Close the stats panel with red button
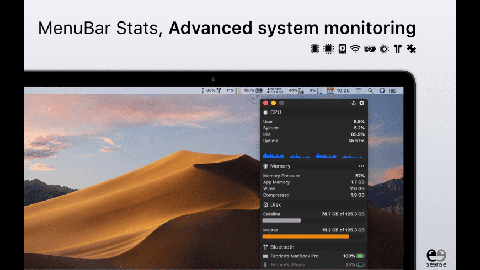 pos(265,103)
